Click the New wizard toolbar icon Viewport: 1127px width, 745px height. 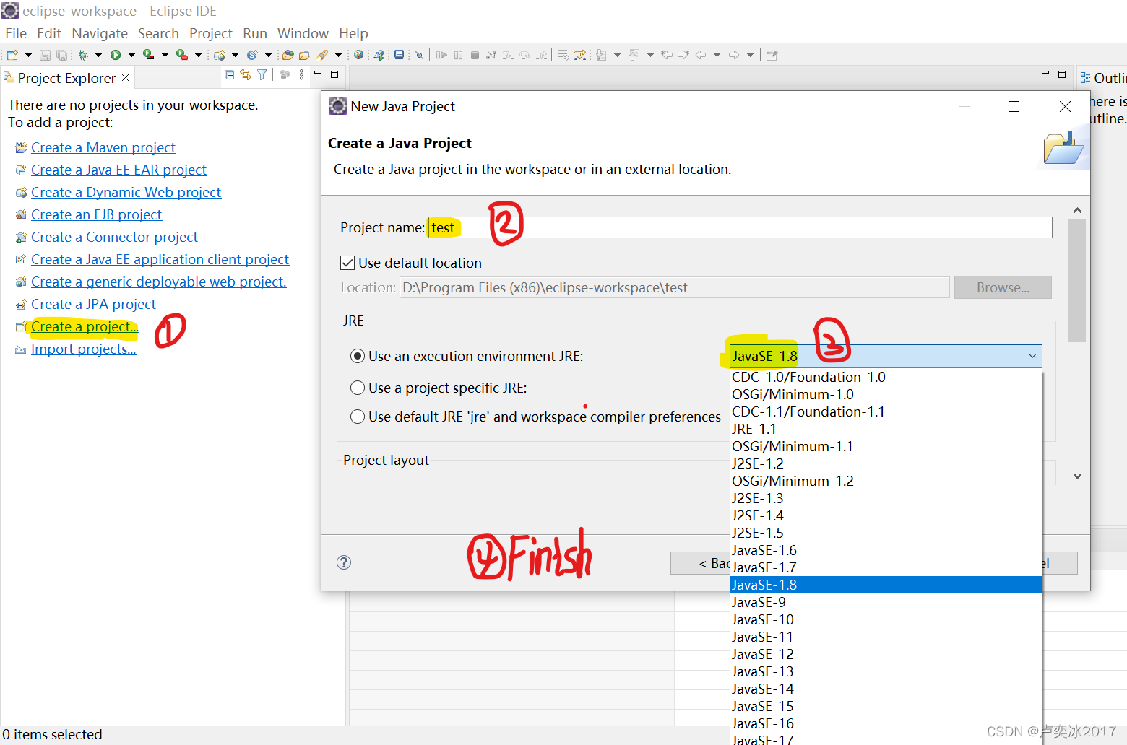[x=12, y=55]
